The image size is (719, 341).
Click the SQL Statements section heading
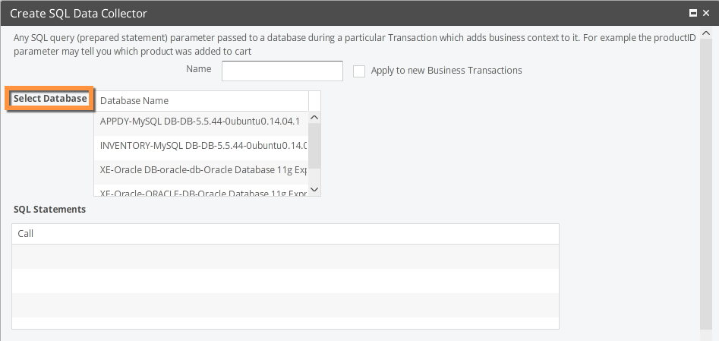[x=49, y=210]
